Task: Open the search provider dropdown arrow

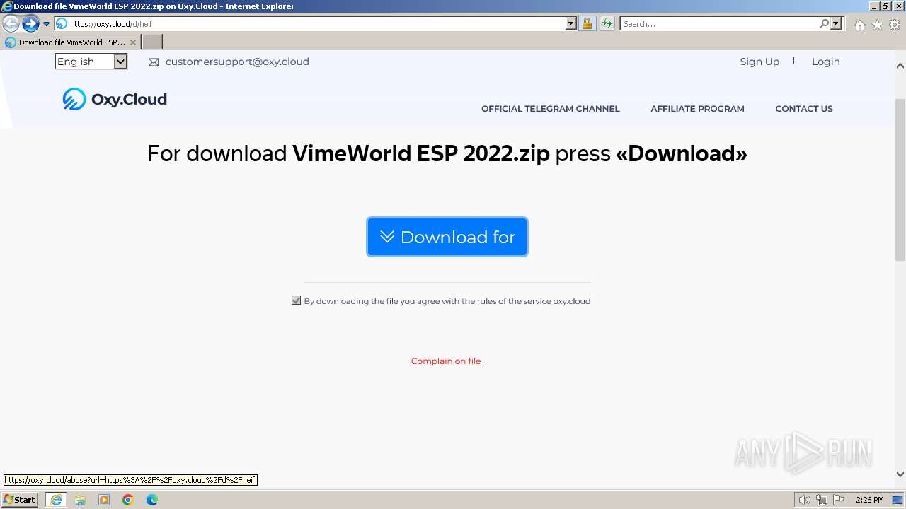Action: (x=836, y=24)
